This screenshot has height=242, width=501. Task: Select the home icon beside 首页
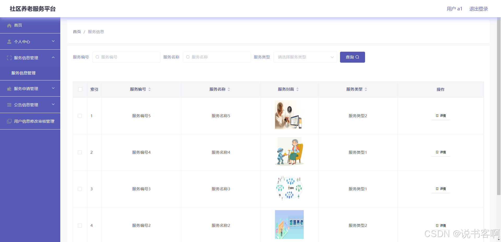coord(10,25)
